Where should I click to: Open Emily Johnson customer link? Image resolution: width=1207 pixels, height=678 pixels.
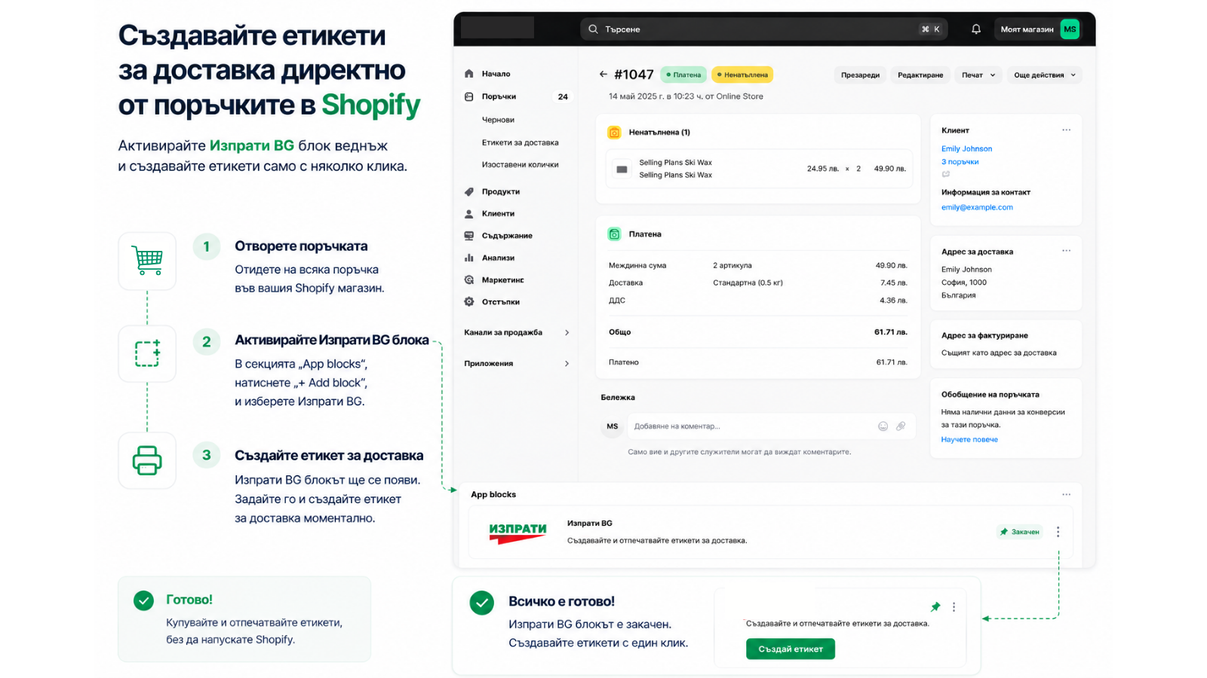pyautogui.click(x=966, y=149)
